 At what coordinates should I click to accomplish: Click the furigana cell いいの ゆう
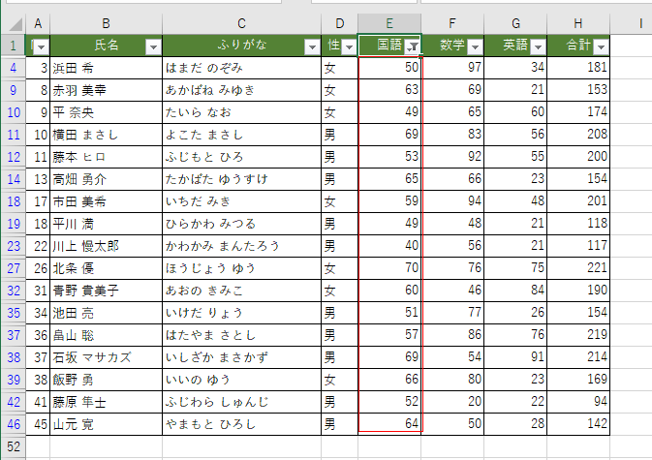click(241, 380)
